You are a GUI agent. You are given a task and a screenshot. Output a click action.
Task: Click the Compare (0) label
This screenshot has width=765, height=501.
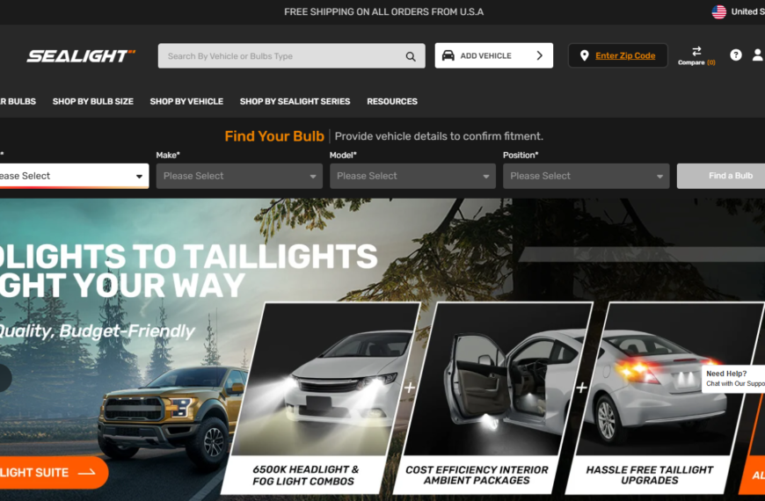tap(696, 62)
